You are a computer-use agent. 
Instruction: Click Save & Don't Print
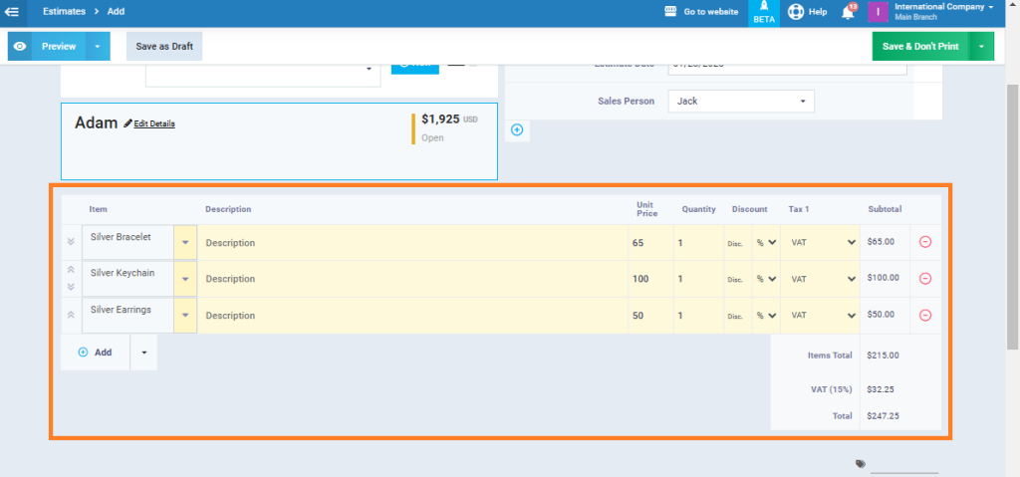click(x=920, y=46)
